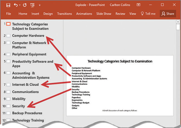Select slide 10 Security icon
Image resolution: width=181 pixels, height=128 pixels.
tap(8, 106)
